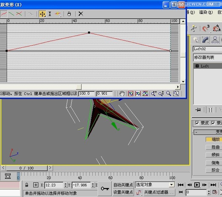Toggle the 自动关键点 auto key button
This screenshot has height=197, width=222.
123,185
